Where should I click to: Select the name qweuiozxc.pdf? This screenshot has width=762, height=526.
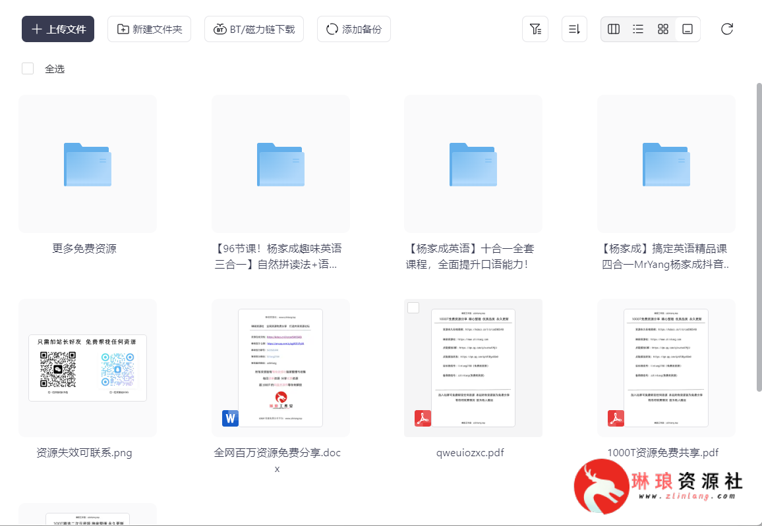(470, 453)
